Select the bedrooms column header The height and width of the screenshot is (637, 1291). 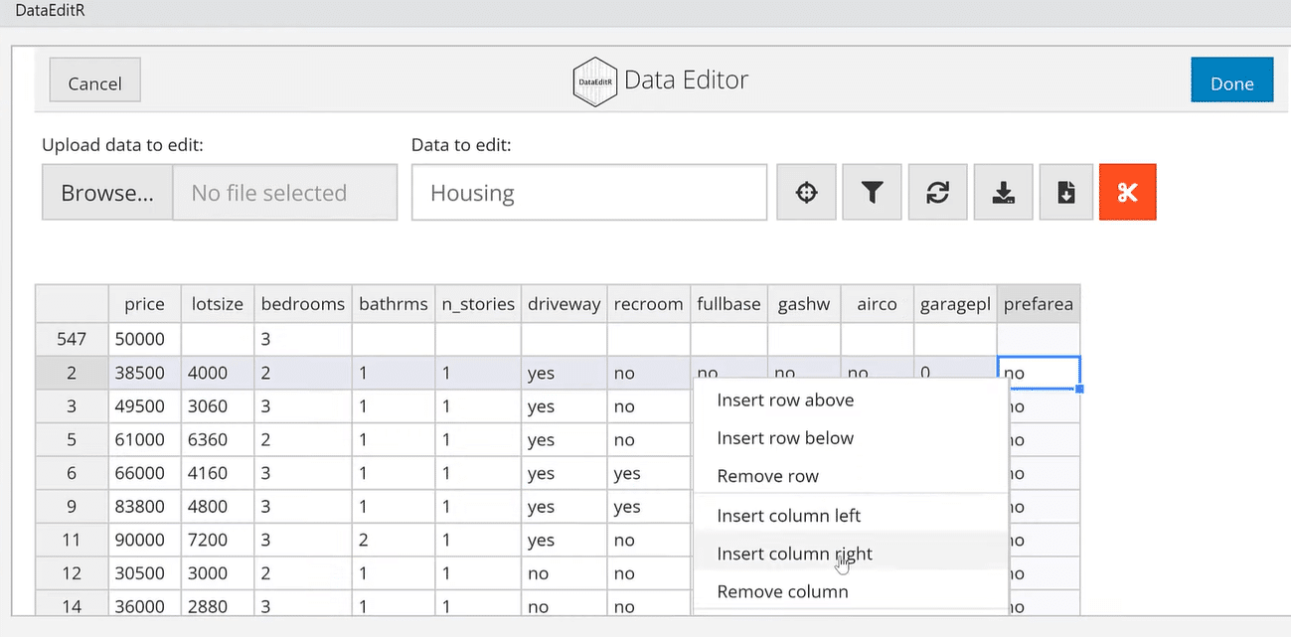pos(302,304)
